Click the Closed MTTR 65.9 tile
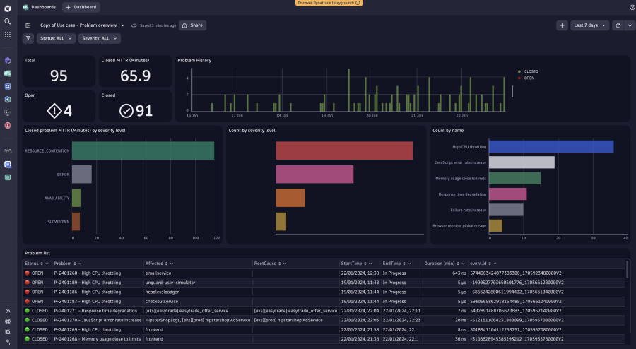This screenshot has height=349, width=636. [x=136, y=71]
